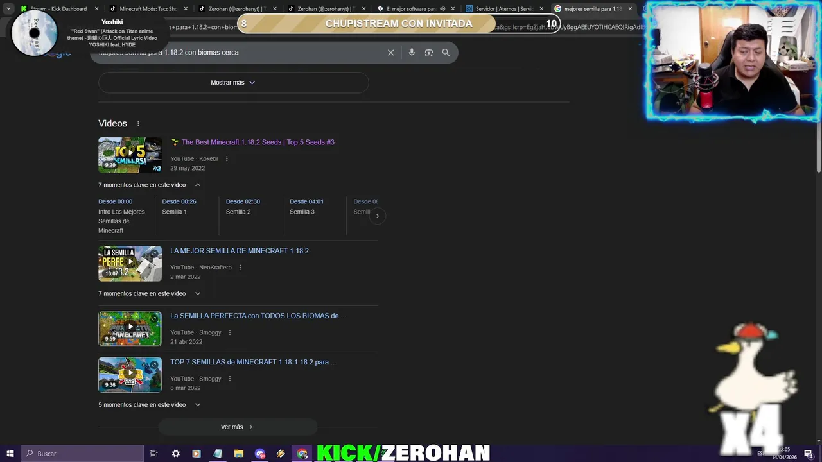Switch to Stream - Kick Dashboard tab
Image resolution: width=822 pixels, height=462 pixels.
coord(58,9)
